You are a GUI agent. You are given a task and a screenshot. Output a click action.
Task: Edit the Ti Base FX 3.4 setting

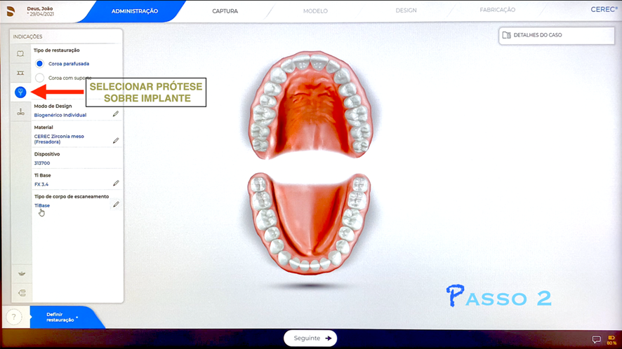[116, 183]
